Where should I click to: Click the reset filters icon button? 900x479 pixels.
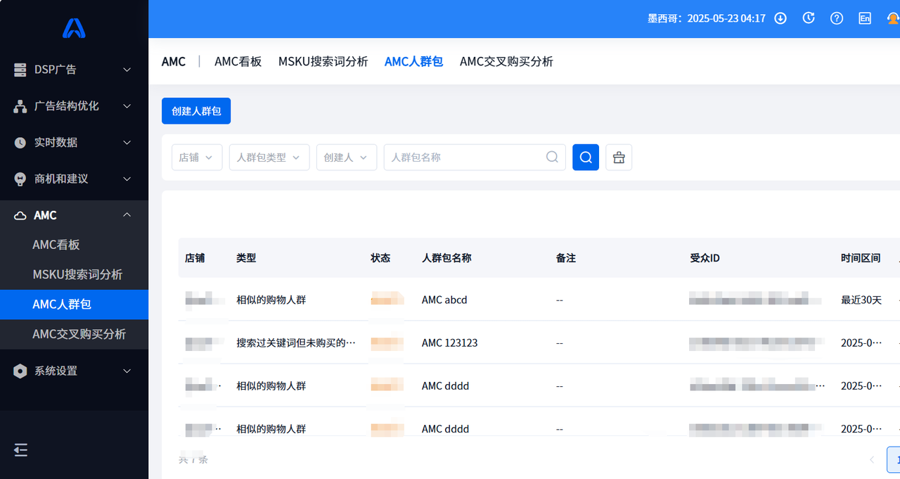pyautogui.click(x=619, y=157)
